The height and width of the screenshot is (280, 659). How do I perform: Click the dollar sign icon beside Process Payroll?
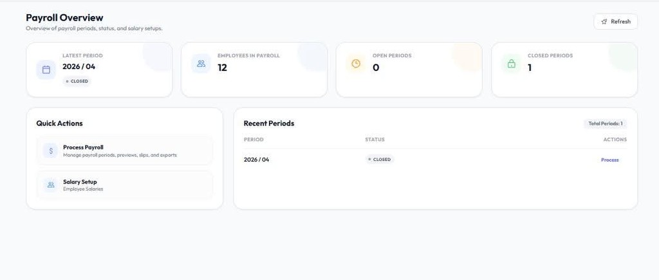point(51,151)
